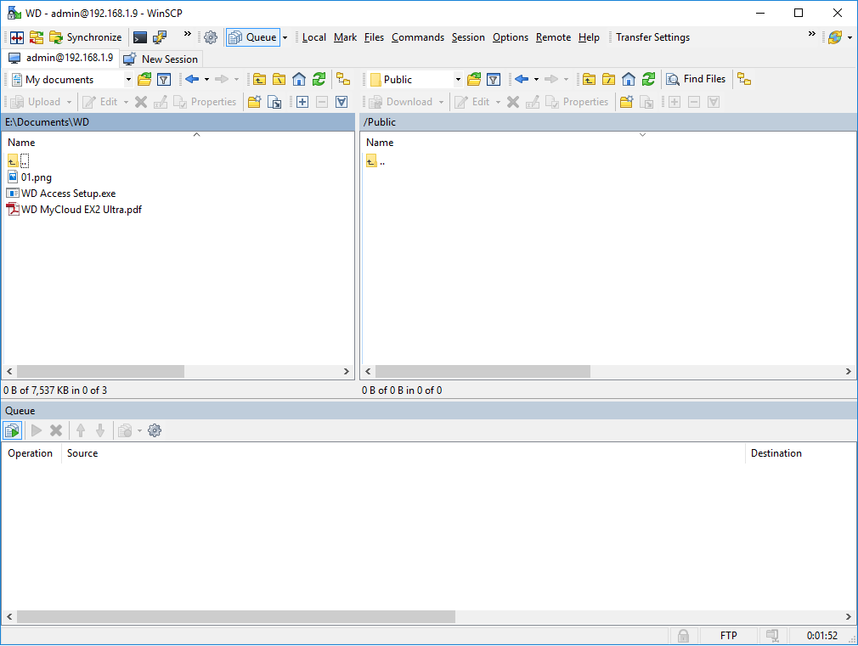
Task: Click the remote panel filter icon
Action: point(494,80)
